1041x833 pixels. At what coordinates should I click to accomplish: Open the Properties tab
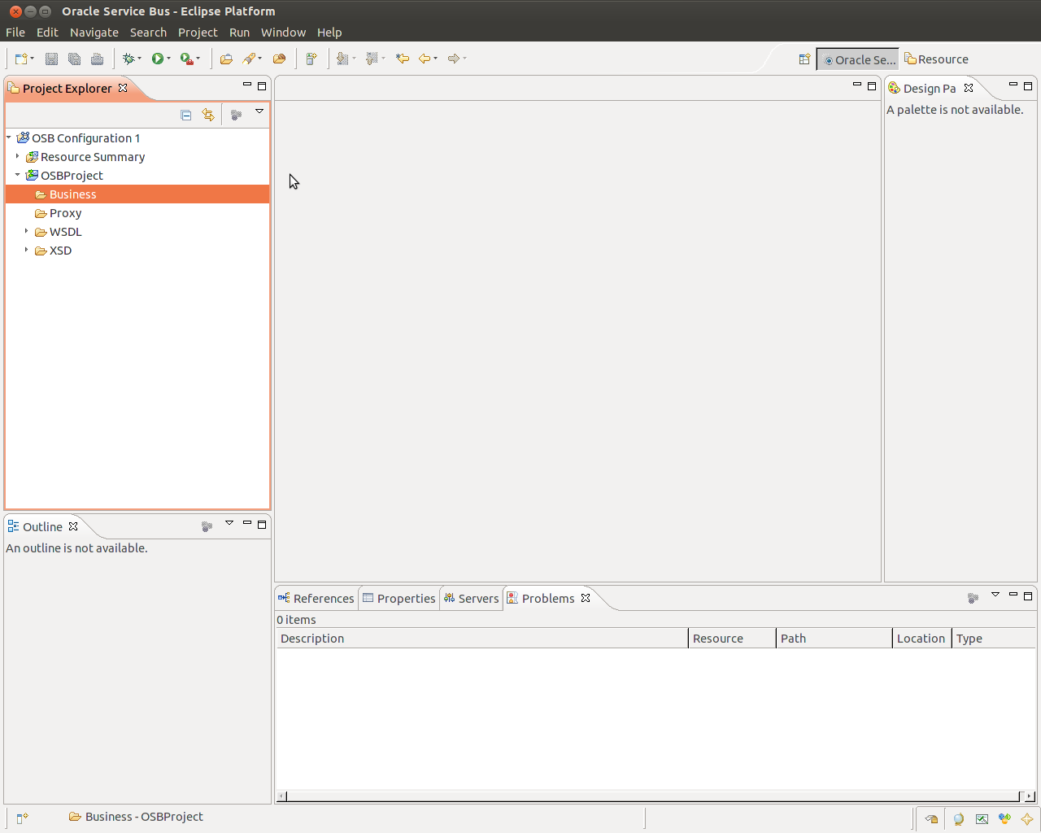click(x=399, y=599)
